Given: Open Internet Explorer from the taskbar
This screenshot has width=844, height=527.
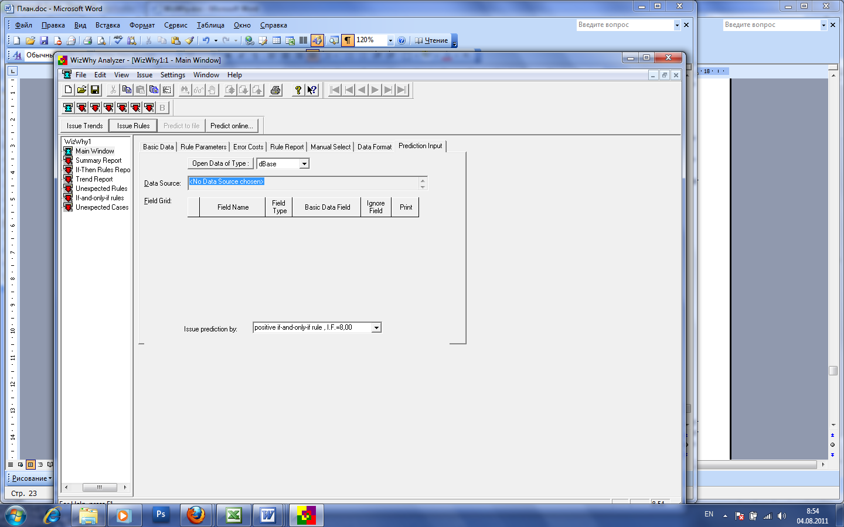Looking at the screenshot, I should pyautogui.click(x=52, y=515).
